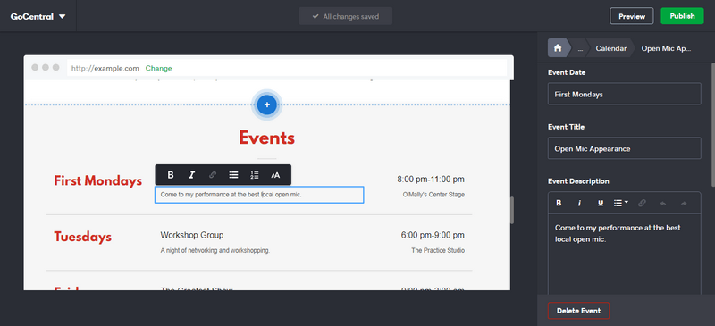The image size is (715, 326).
Task: Open text size option in floating toolbar
Action: tap(275, 175)
